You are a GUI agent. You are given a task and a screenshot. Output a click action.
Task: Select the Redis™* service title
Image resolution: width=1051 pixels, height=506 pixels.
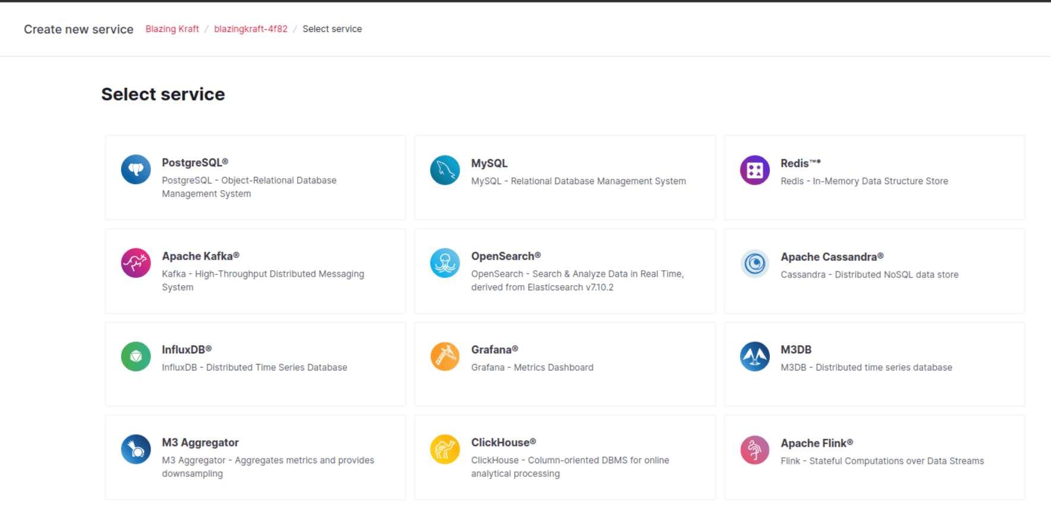(801, 163)
